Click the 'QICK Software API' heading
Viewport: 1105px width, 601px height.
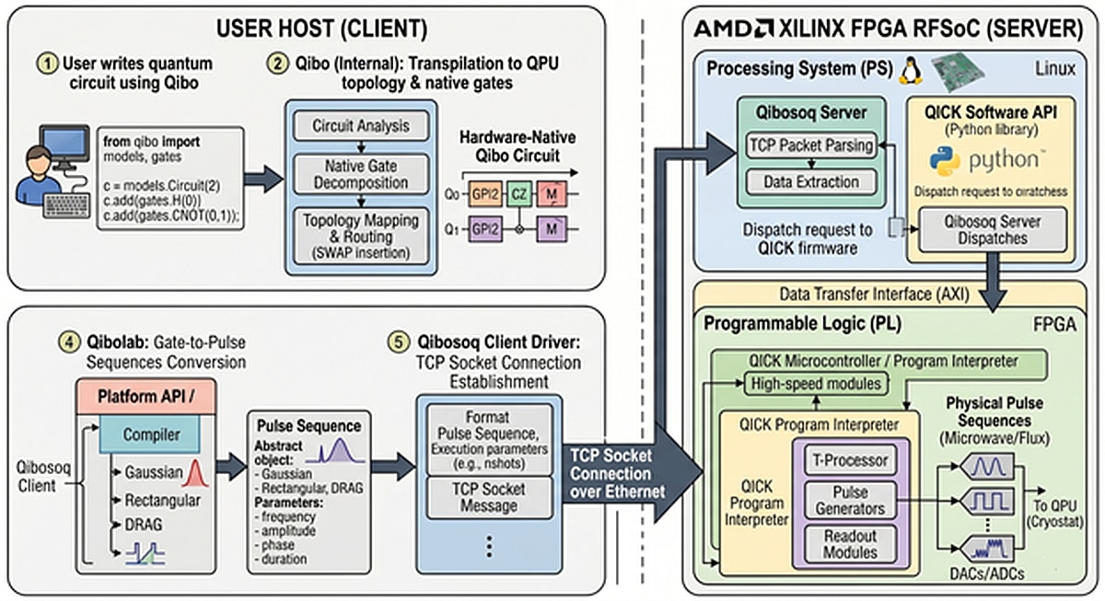[x=993, y=112]
